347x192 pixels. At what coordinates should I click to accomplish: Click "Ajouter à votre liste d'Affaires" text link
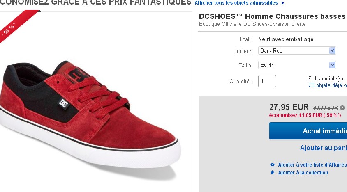[x=312, y=165]
